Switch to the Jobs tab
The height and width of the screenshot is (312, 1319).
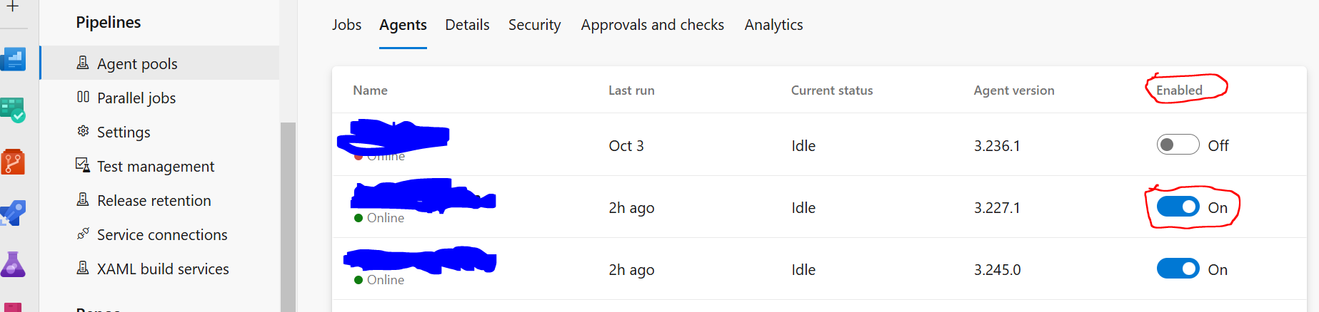coord(346,25)
